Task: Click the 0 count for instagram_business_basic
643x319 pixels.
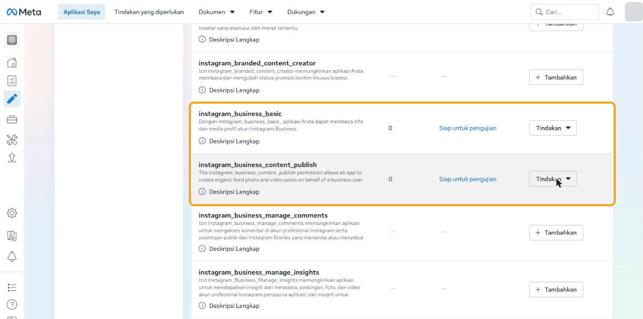Action: (390, 128)
